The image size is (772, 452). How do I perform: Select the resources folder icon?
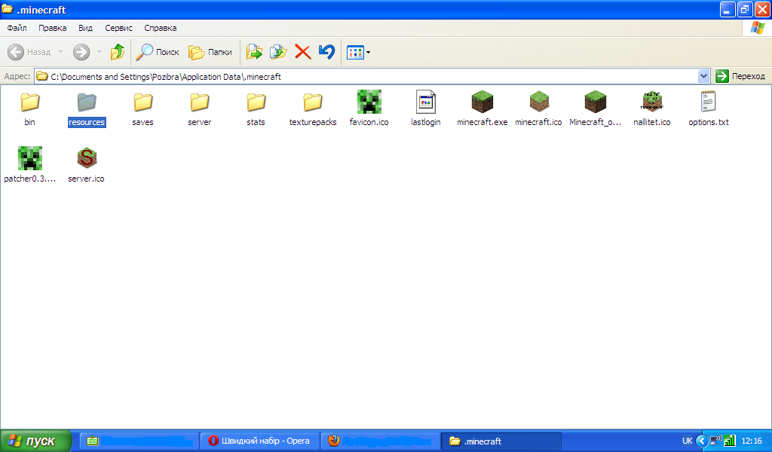(x=87, y=102)
